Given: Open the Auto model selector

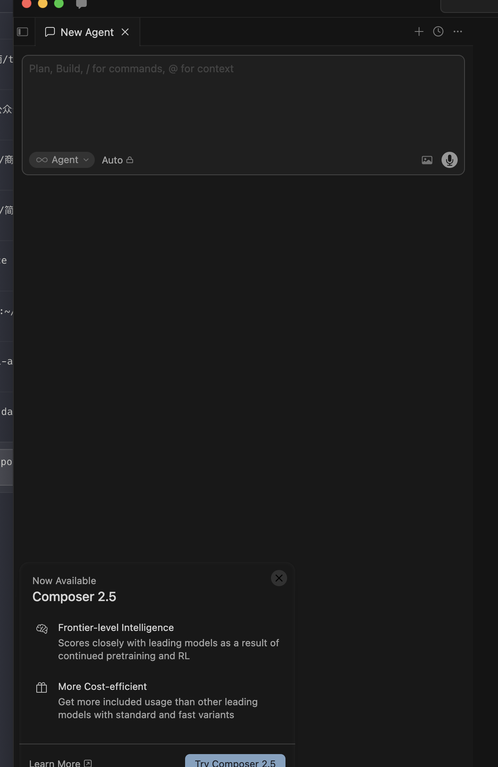Looking at the screenshot, I should (117, 160).
